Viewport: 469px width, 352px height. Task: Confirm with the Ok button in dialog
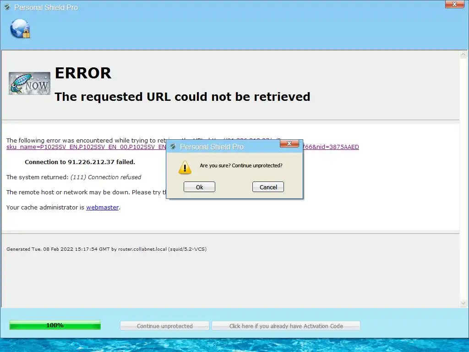click(199, 187)
